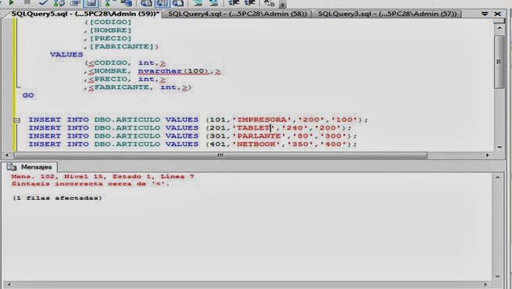The width and height of the screenshot is (512, 289).
Task: Click the editor vertical scrollbar up arrow
Action: coord(499,28)
